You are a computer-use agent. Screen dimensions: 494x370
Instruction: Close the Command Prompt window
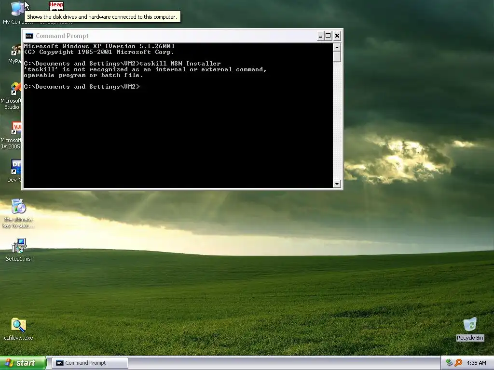pos(337,36)
